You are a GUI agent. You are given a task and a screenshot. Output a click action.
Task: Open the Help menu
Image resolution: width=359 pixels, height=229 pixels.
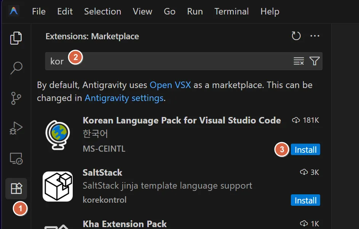click(270, 11)
